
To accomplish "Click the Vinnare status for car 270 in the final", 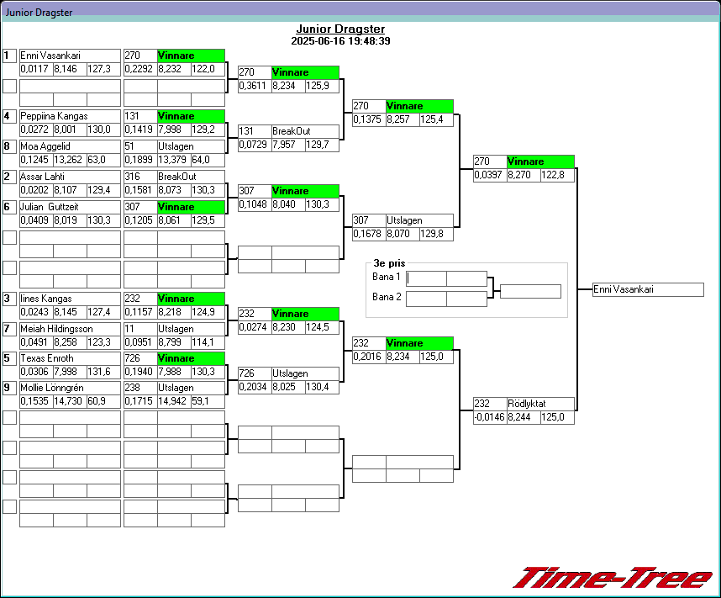I will click(541, 162).
